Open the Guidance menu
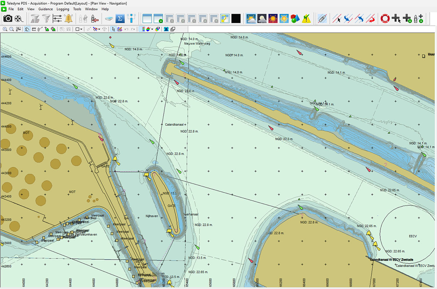The width and height of the screenshot is (437, 289). click(x=46, y=9)
